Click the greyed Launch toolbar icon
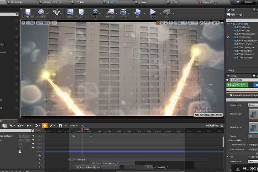Image resolution: width=258 pixels, height=172 pixels. point(167,12)
